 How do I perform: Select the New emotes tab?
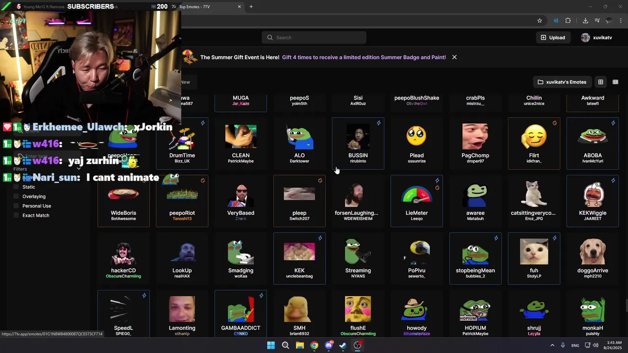(185, 82)
